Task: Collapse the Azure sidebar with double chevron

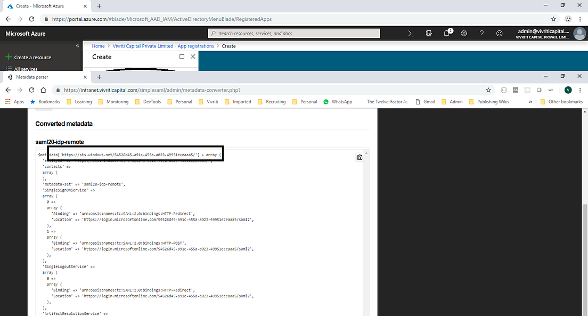Action: [78, 46]
